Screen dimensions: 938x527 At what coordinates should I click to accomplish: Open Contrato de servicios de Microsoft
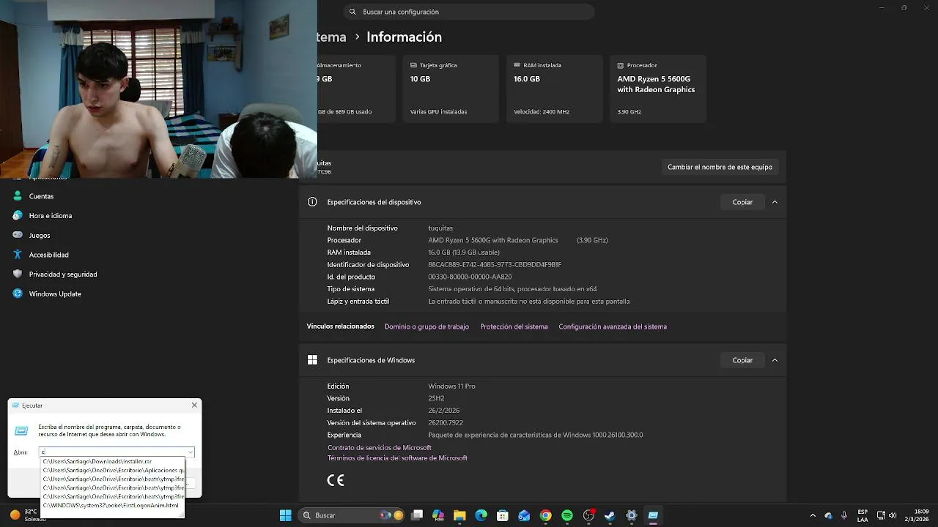[380, 448]
